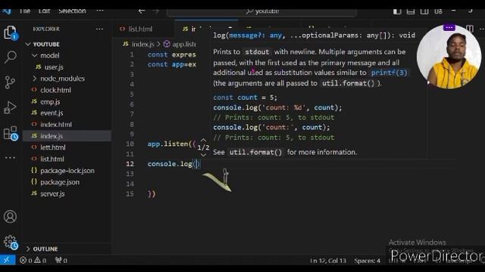Viewport: 485px width, 272px height.
Task: Open errors and warnings count in status bar
Action: pyautogui.click(x=33, y=261)
